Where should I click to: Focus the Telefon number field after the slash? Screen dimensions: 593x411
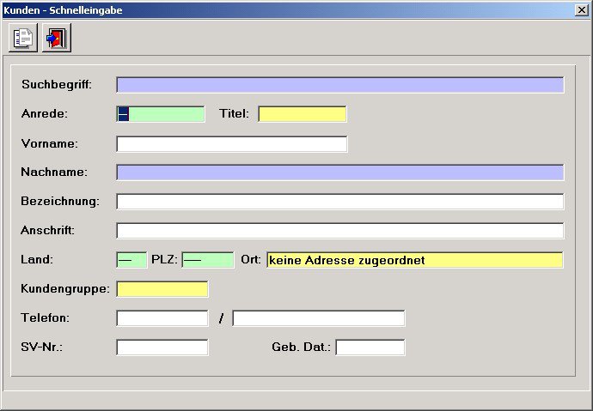(318, 318)
